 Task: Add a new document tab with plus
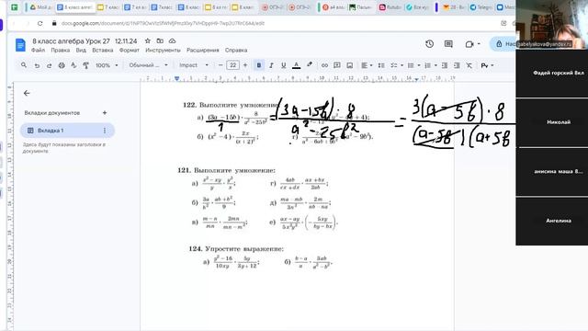(105, 112)
